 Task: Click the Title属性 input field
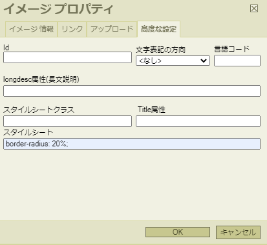click(x=198, y=121)
